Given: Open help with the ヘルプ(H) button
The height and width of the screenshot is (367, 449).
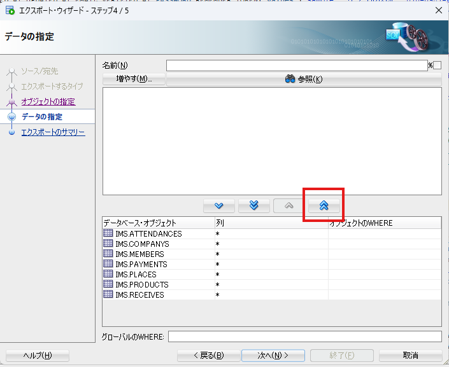Looking at the screenshot, I should (37, 356).
